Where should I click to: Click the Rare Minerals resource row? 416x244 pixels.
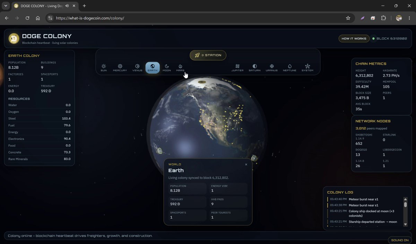pos(40,159)
